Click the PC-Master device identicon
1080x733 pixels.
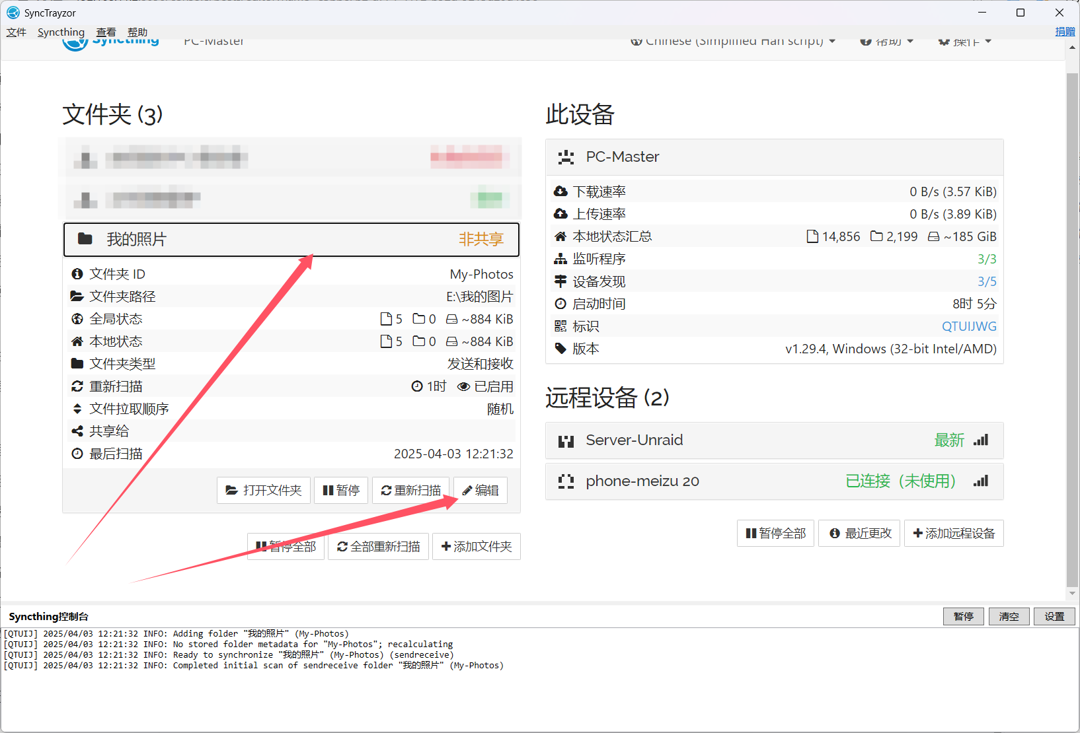tap(566, 157)
